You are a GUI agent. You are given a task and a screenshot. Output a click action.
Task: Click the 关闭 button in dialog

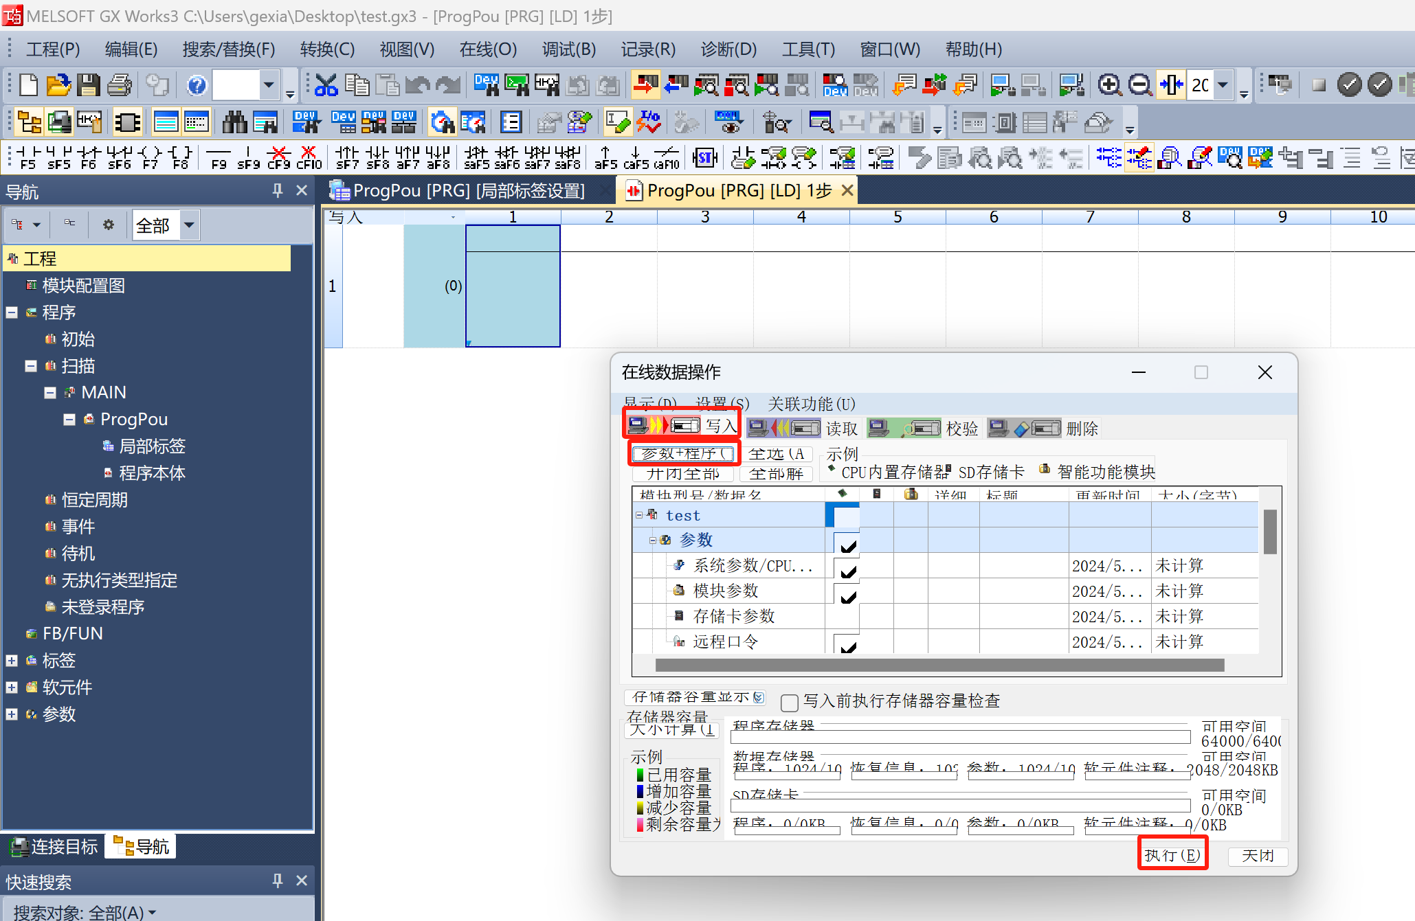[1258, 855]
